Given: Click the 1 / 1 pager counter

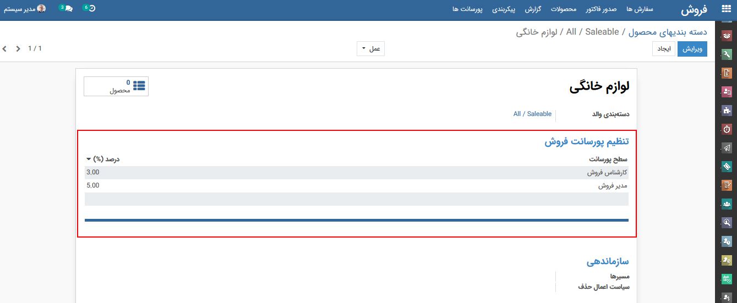Looking at the screenshot, I should [x=35, y=49].
